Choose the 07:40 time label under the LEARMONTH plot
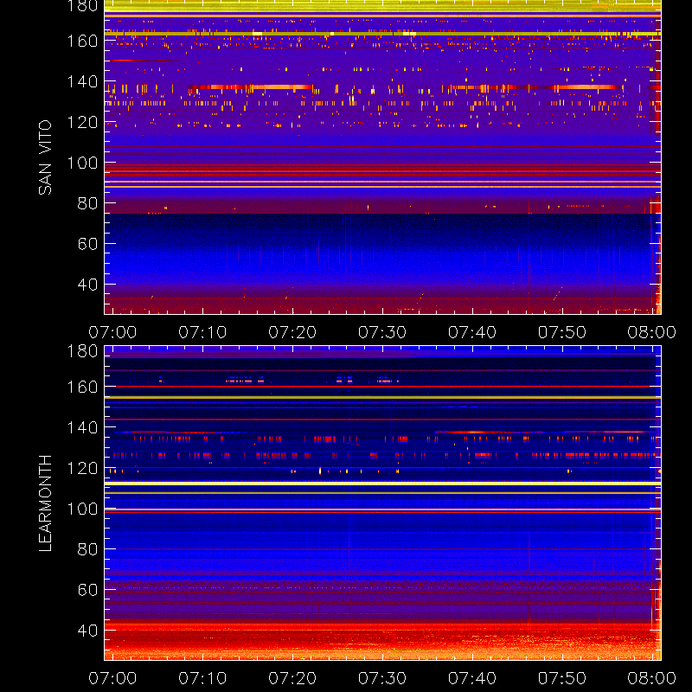 472,678
